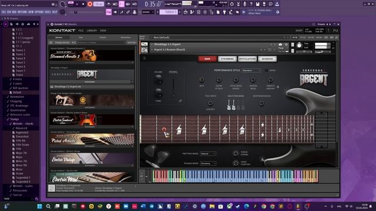Image resolution: width=376 pixels, height=211 pixels.
Task: Collapse the Melodic - chords folder in FL browser
Action: tap(23, 124)
